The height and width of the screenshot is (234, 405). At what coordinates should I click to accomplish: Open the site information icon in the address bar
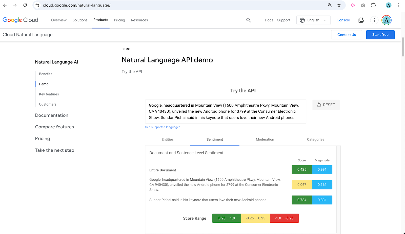[x=37, y=5]
